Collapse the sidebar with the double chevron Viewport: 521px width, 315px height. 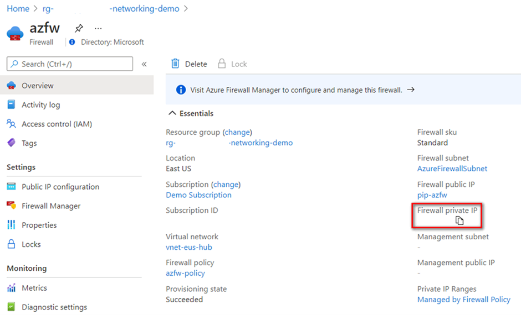144,64
